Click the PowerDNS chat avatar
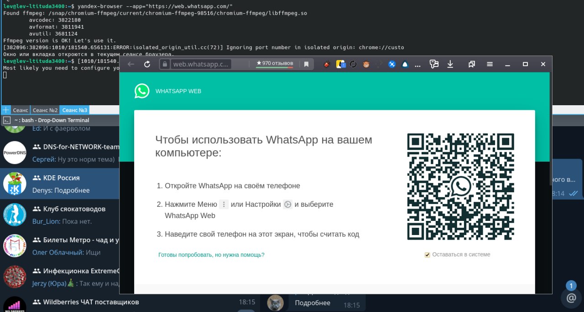Viewport: 584px width, 312px height. click(x=15, y=153)
